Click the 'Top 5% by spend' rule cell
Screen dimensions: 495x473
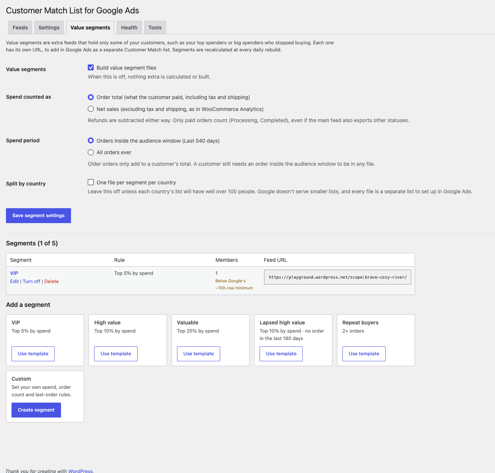(134, 273)
